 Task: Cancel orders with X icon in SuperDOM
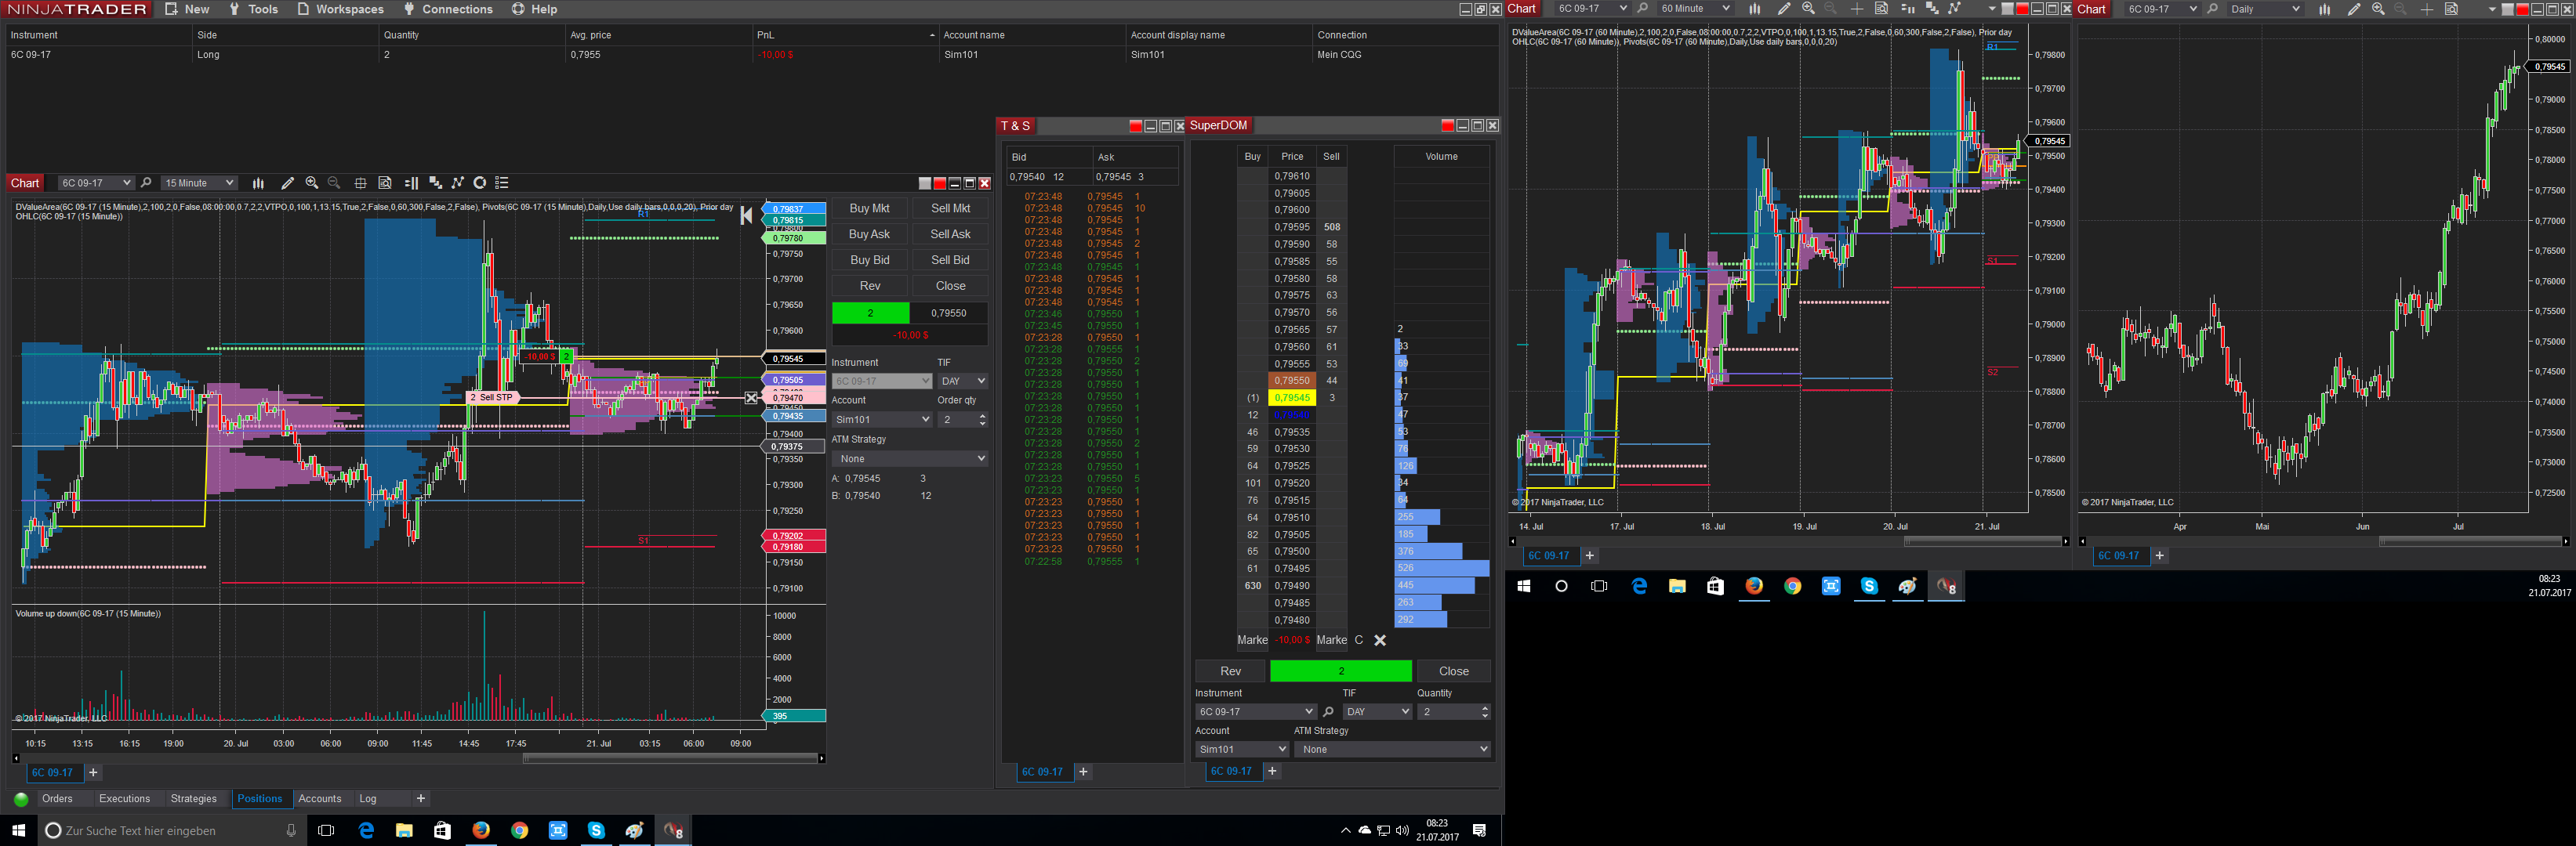click(1380, 640)
